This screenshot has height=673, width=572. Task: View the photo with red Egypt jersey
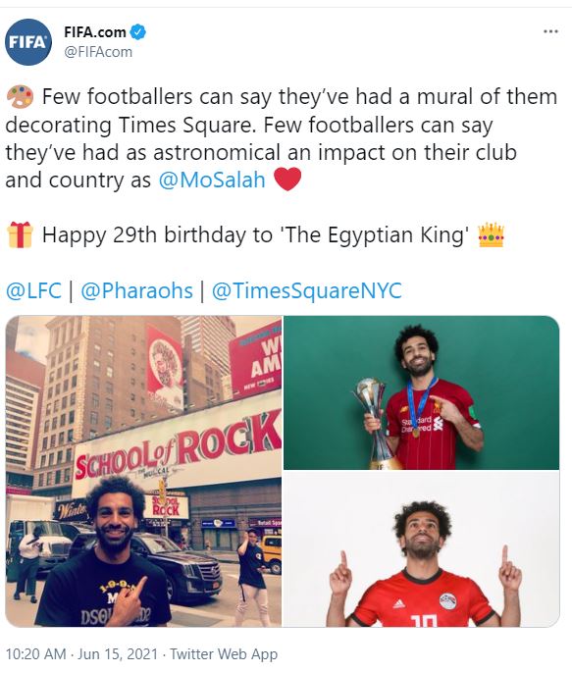click(421, 549)
